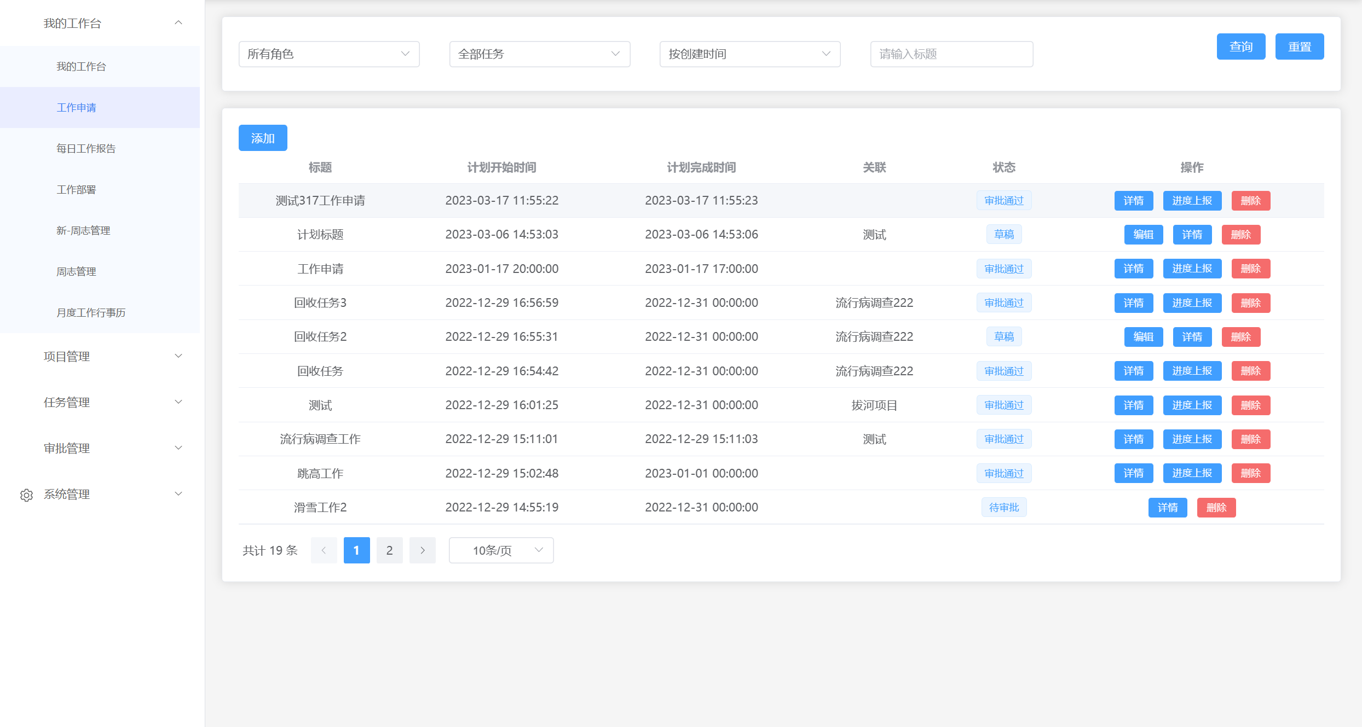Open 工作部署 in the sidebar
The width and height of the screenshot is (1362, 727).
pos(100,190)
